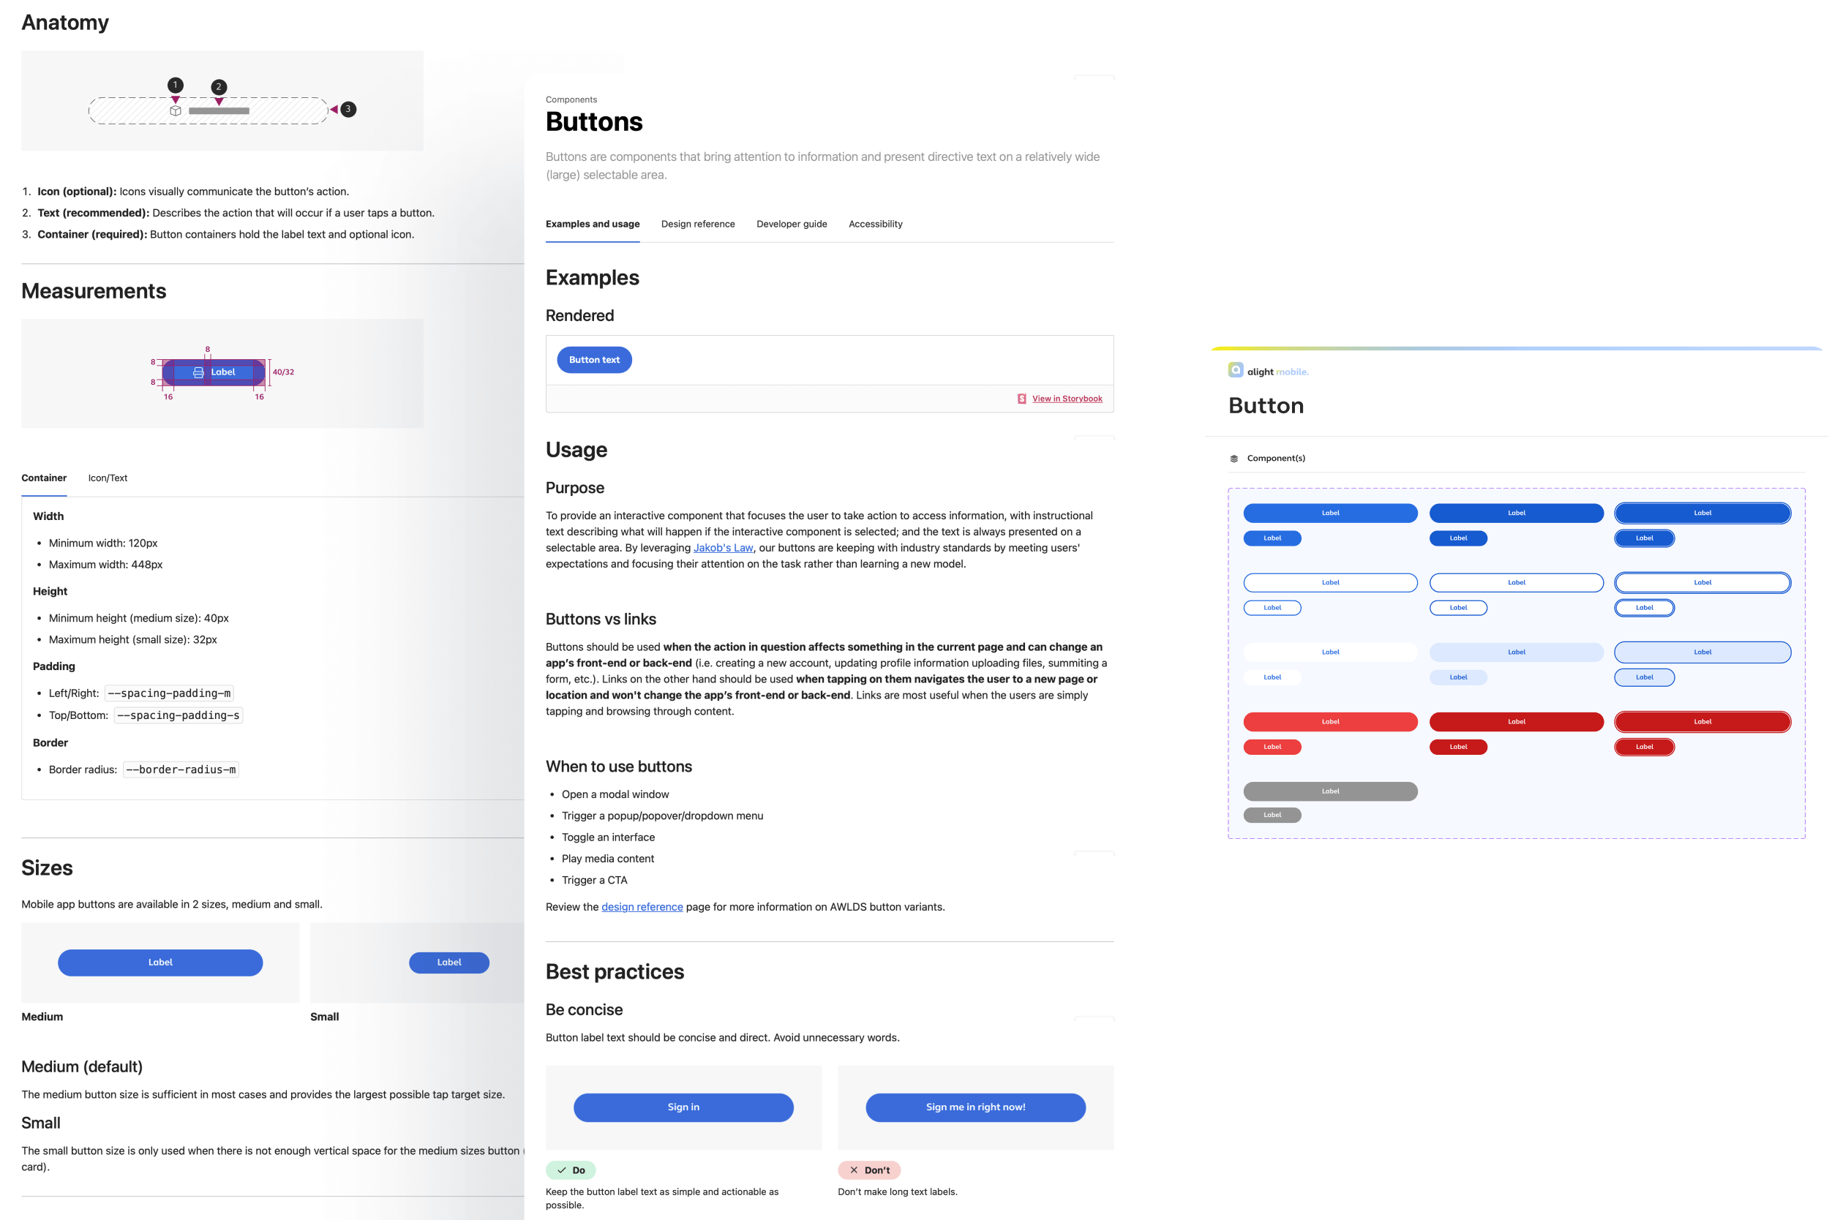Click the View in Storybook link
Screen dimensions: 1829x1220
[x=1062, y=398]
